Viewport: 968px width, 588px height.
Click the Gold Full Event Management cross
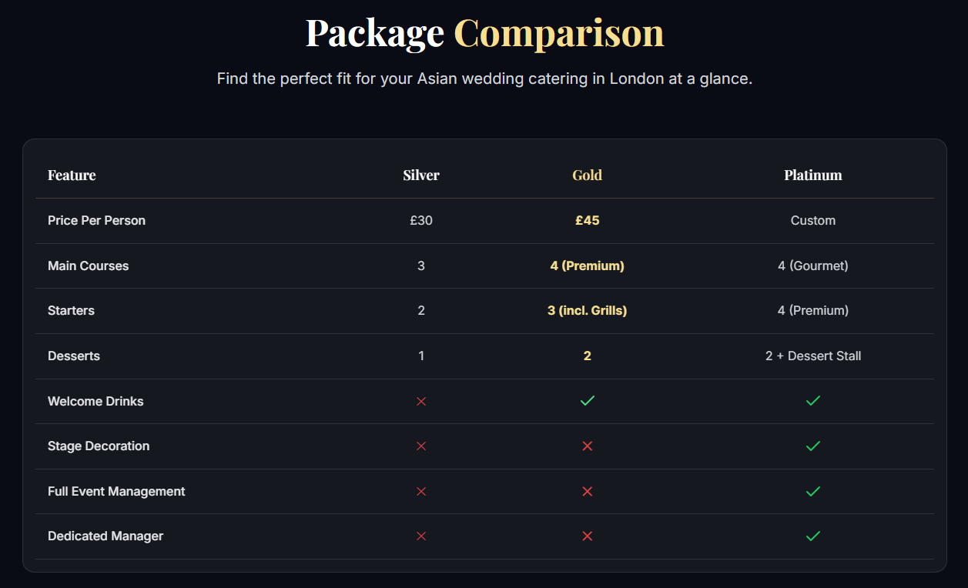coord(587,491)
